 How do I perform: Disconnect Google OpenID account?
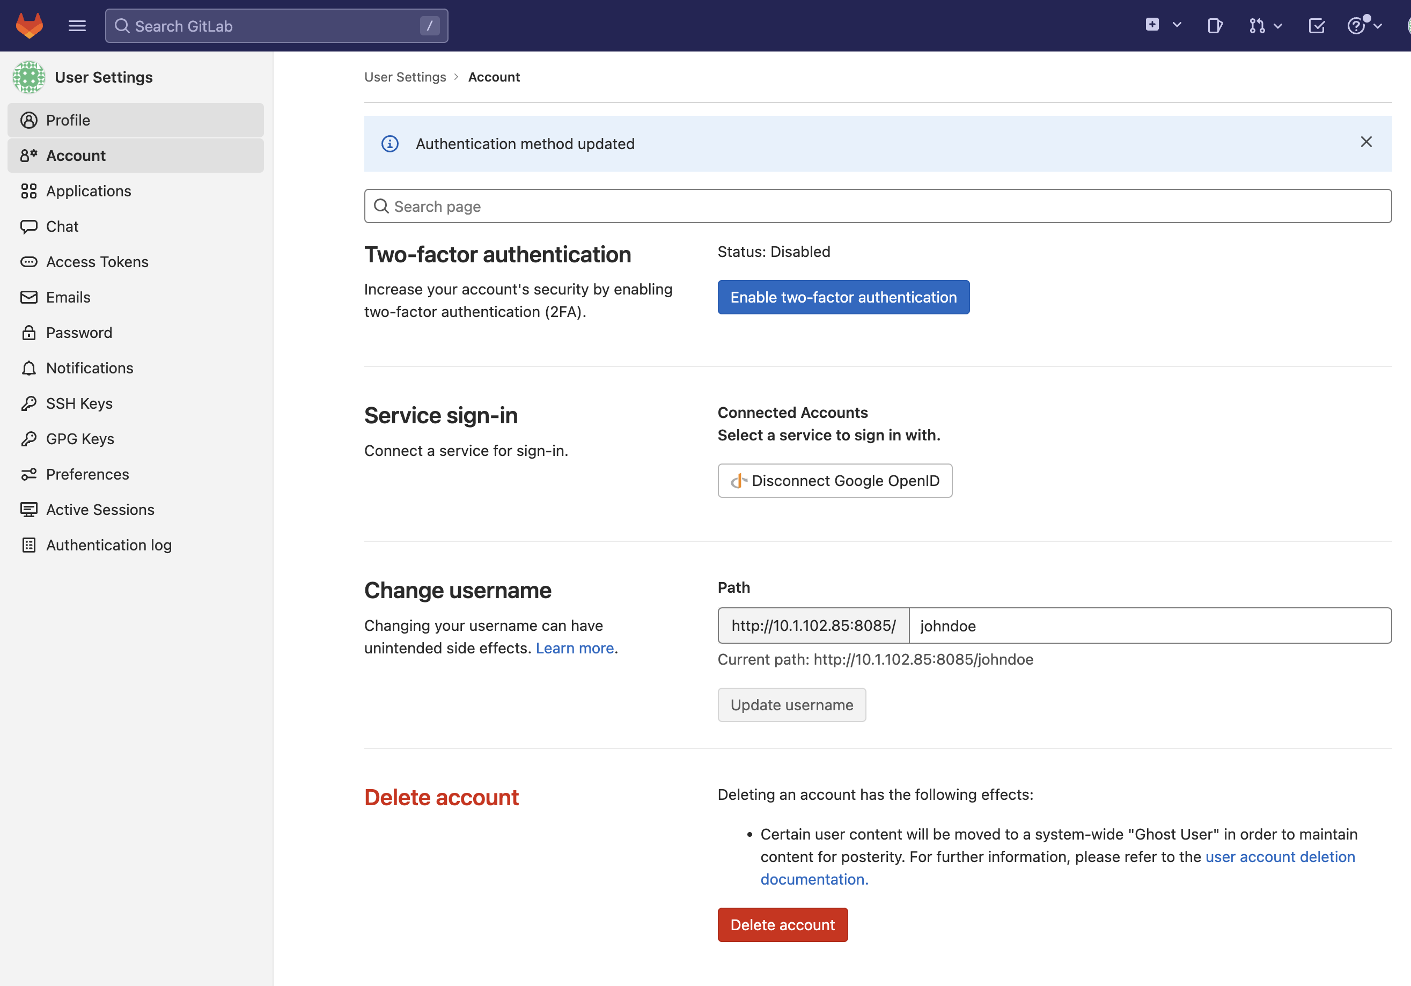[835, 481]
